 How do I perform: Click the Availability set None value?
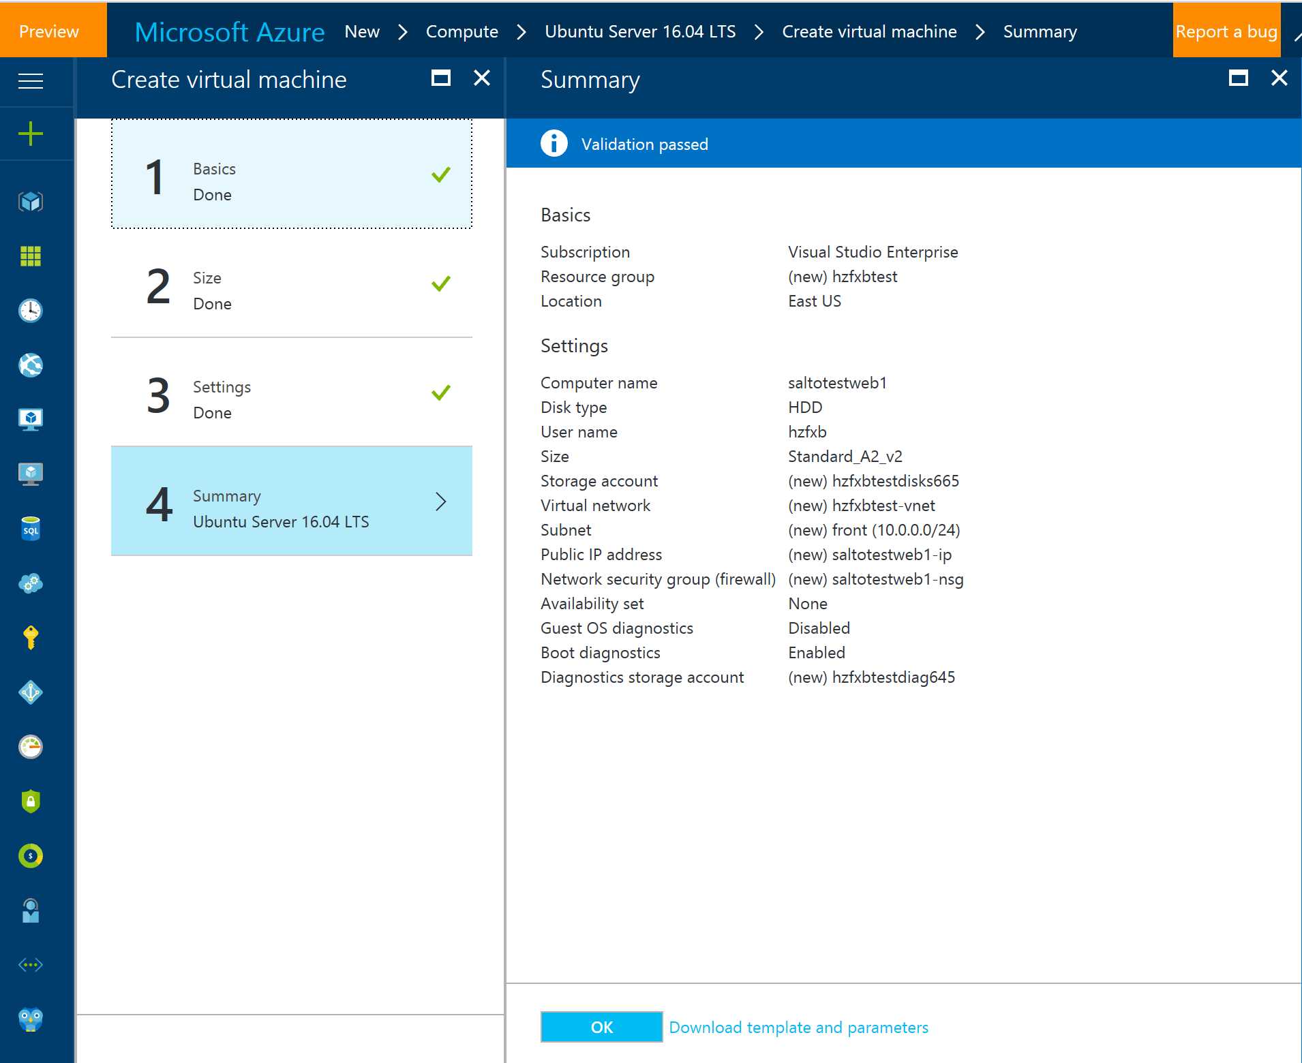[808, 604]
